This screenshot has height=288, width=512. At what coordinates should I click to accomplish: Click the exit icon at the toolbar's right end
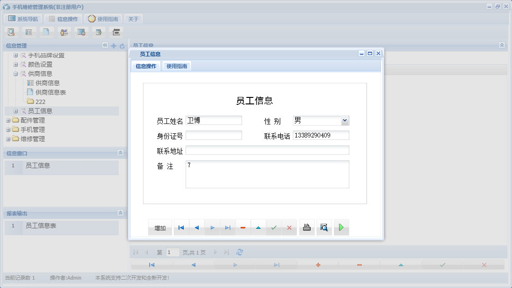pos(116,32)
